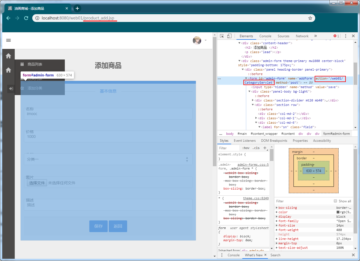Screen dimensions: 360x261
Task: Close the 油画商城--添加商品 tab
Action: pyautogui.click(x=67, y=8)
